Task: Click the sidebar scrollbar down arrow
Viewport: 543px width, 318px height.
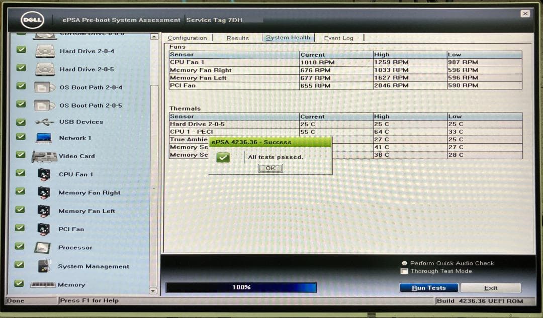Action: point(153,290)
